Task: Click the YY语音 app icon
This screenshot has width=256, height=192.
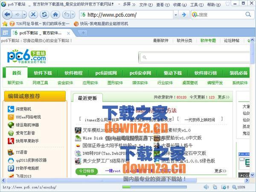Action: [11, 152]
